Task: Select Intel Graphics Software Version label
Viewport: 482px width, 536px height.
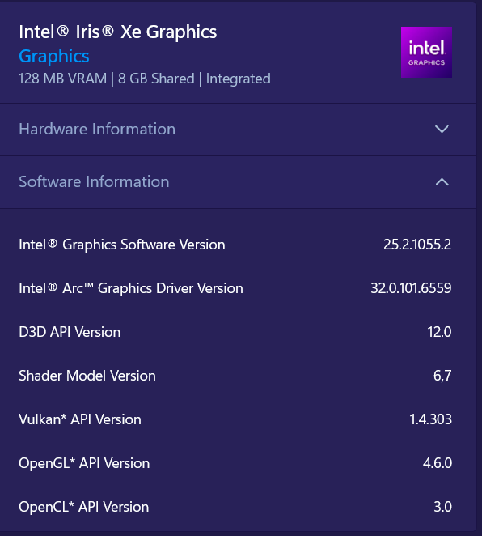Action: tap(122, 245)
